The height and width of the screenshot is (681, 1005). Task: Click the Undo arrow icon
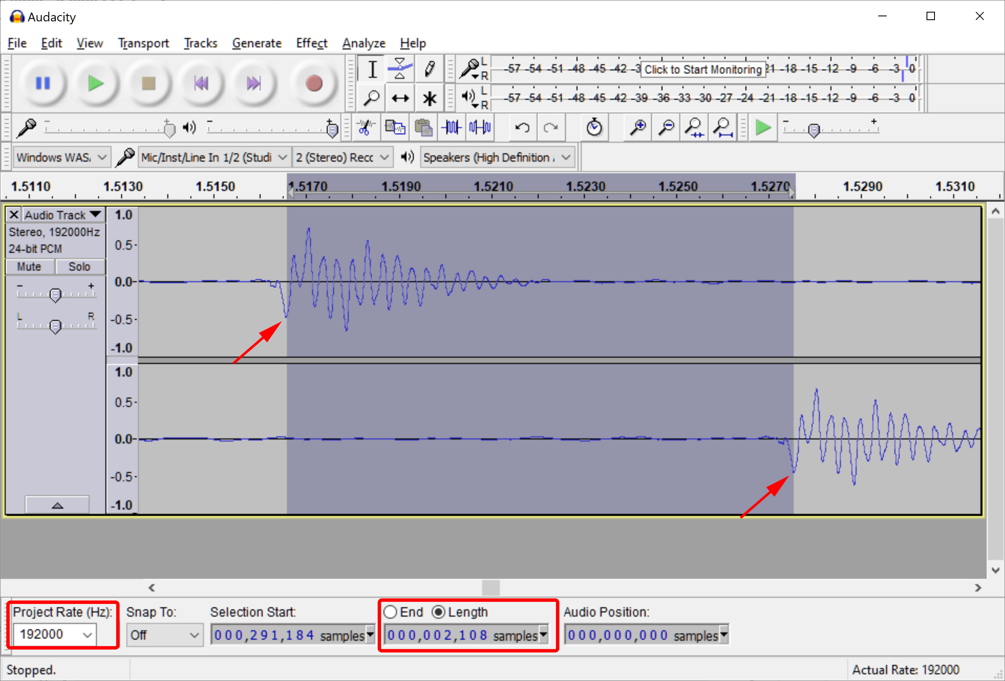click(x=522, y=127)
